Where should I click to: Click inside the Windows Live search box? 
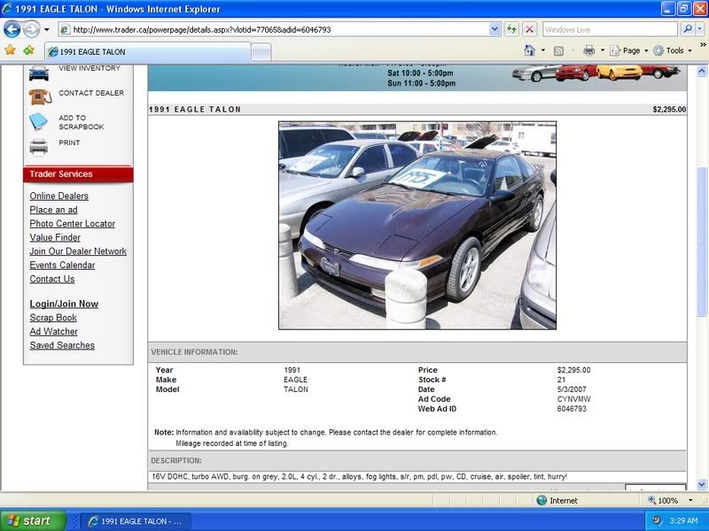pos(610,29)
